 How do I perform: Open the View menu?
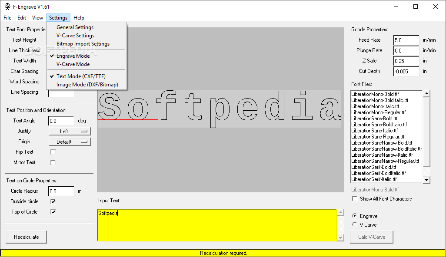coord(37,18)
